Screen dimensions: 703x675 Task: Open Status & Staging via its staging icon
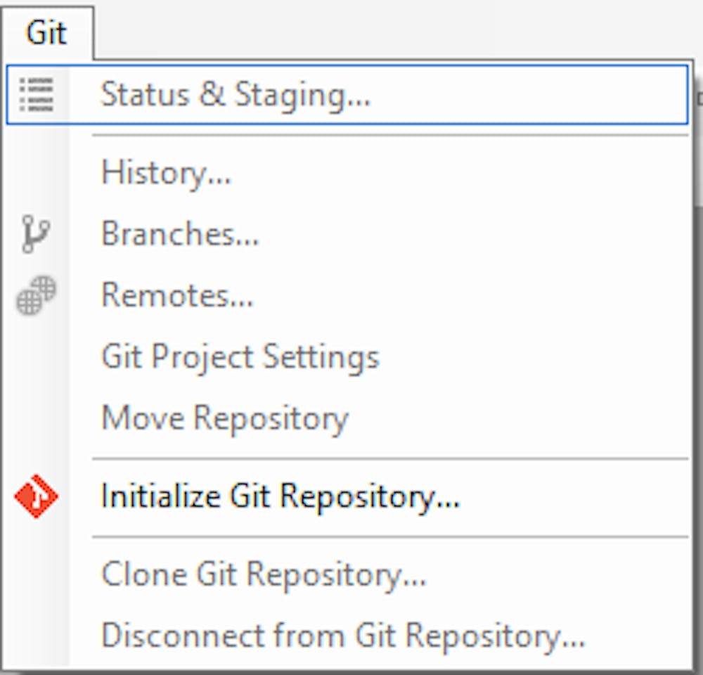click(x=39, y=94)
